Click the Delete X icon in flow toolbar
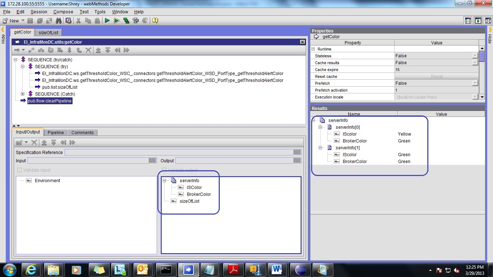The width and height of the screenshot is (493, 277). pos(88,50)
